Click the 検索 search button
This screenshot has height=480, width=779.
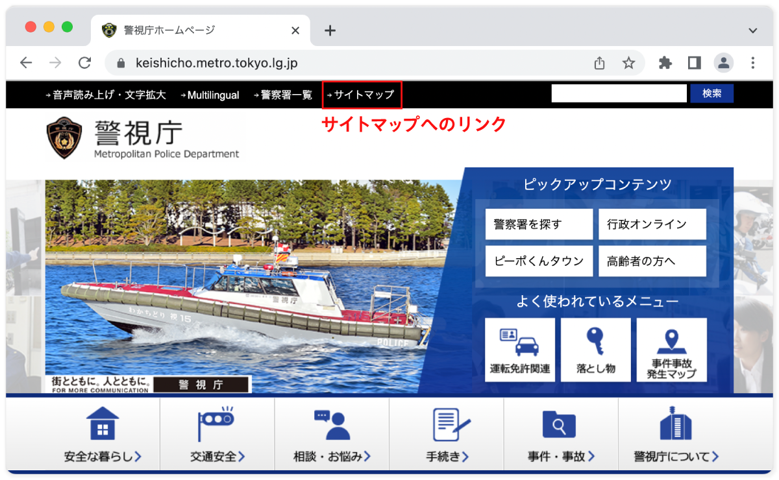(x=712, y=93)
